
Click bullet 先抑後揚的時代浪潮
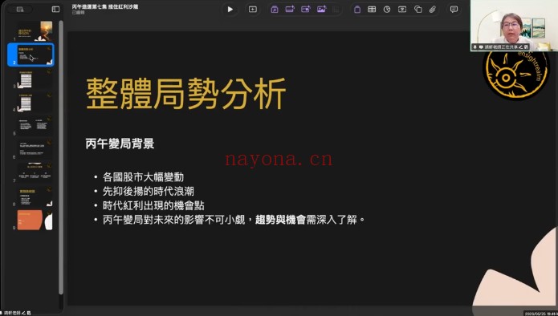[149, 192]
